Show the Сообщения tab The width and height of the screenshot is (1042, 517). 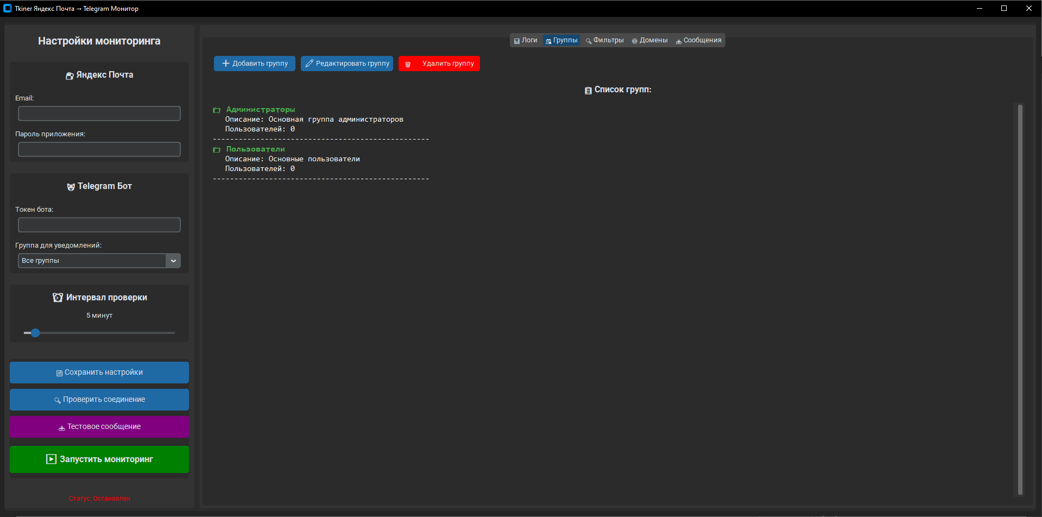[698, 40]
